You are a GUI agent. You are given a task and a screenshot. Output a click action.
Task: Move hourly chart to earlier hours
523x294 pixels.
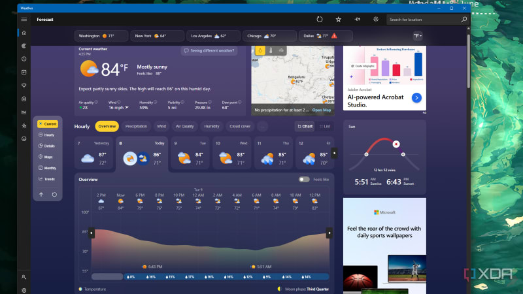click(92, 233)
